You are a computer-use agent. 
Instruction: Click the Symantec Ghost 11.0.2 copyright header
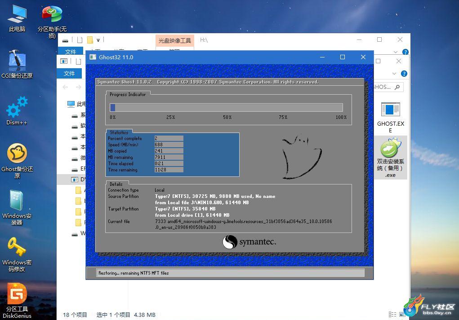(x=208, y=82)
